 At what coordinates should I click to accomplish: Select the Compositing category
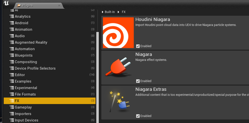[50, 62]
